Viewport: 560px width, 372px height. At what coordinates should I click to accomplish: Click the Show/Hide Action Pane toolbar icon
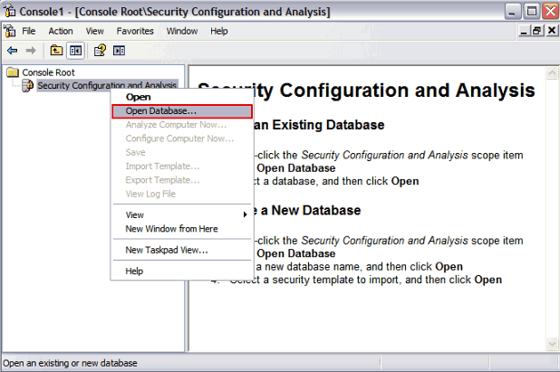tap(120, 50)
